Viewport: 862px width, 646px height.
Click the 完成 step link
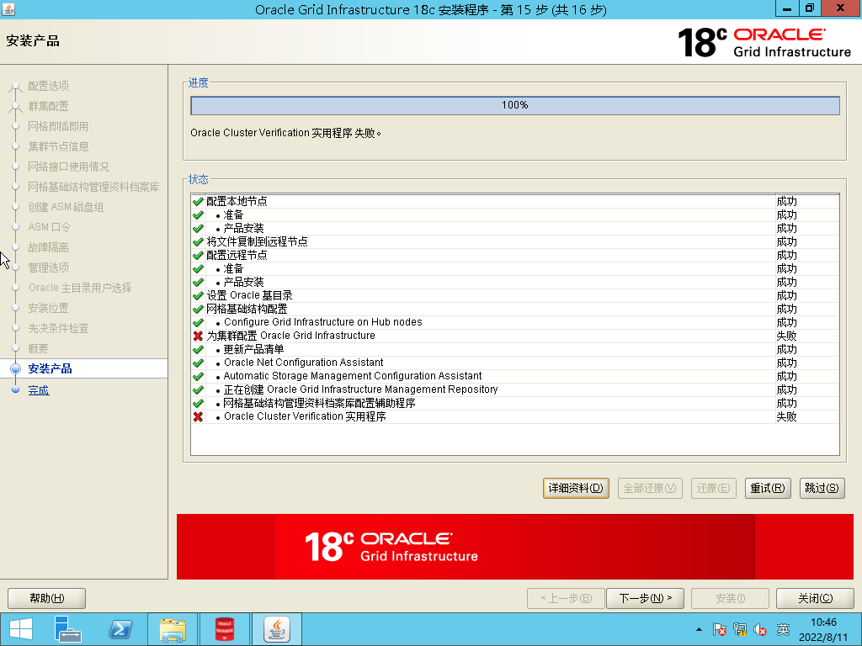tap(39, 390)
